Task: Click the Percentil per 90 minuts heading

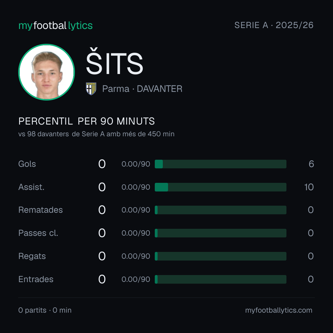Action: 87,121
